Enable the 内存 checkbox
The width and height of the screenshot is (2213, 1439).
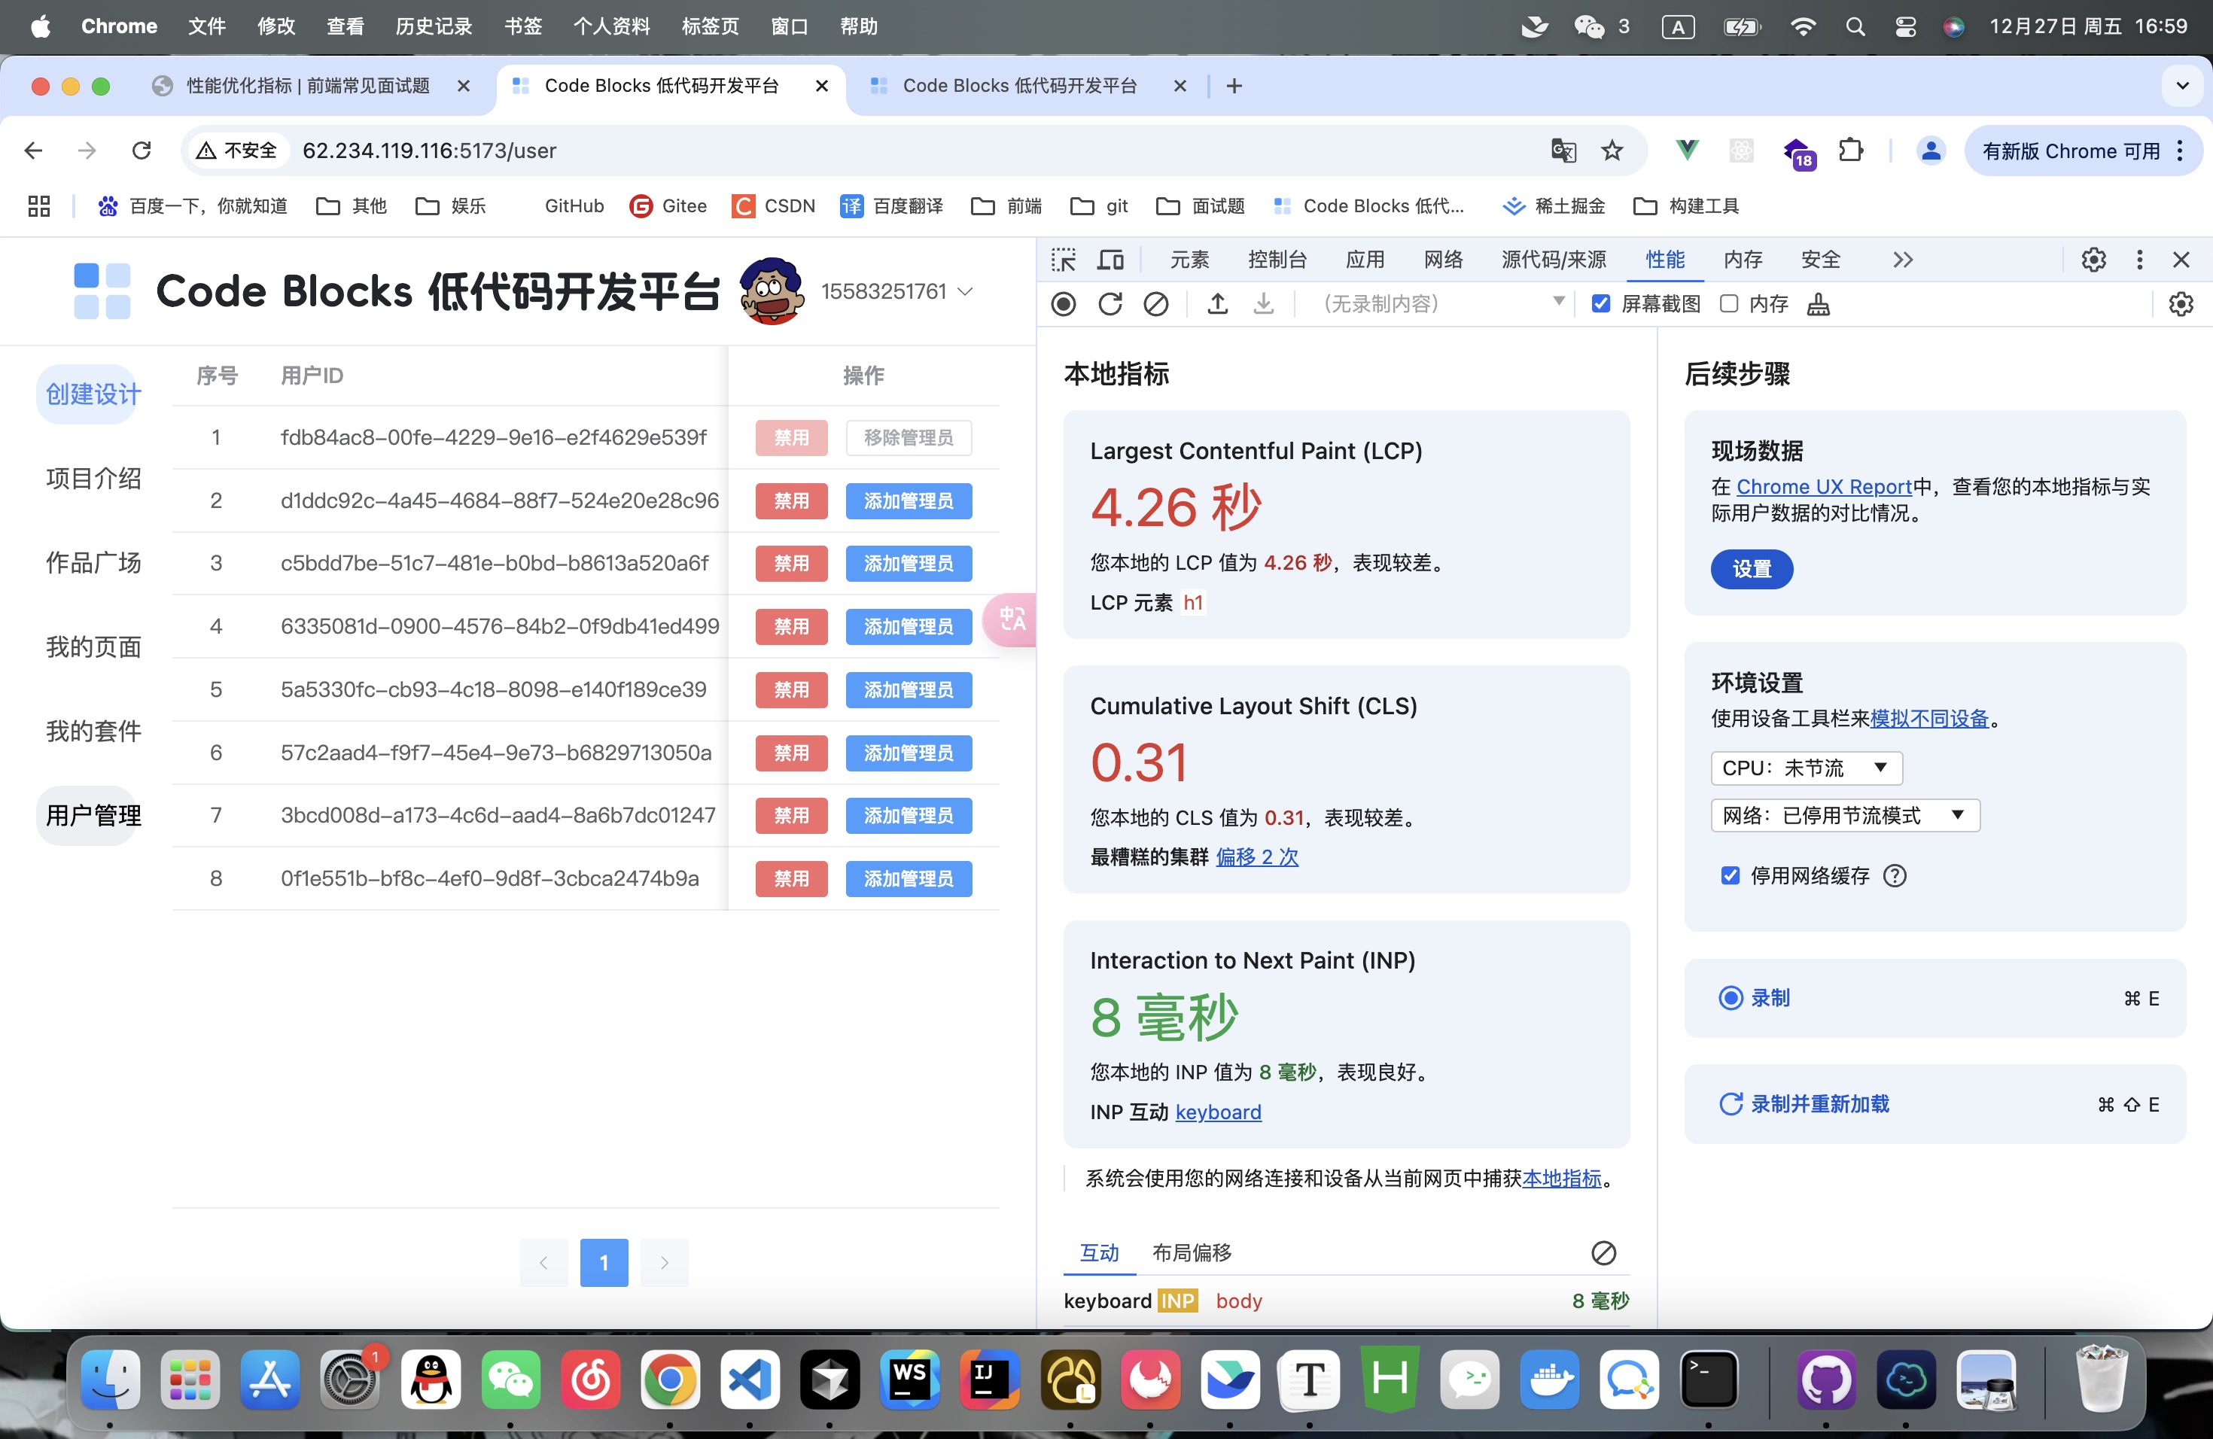(x=1728, y=304)
